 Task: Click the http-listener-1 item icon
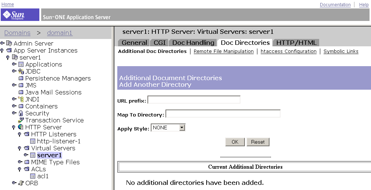[x=33, y=141]
